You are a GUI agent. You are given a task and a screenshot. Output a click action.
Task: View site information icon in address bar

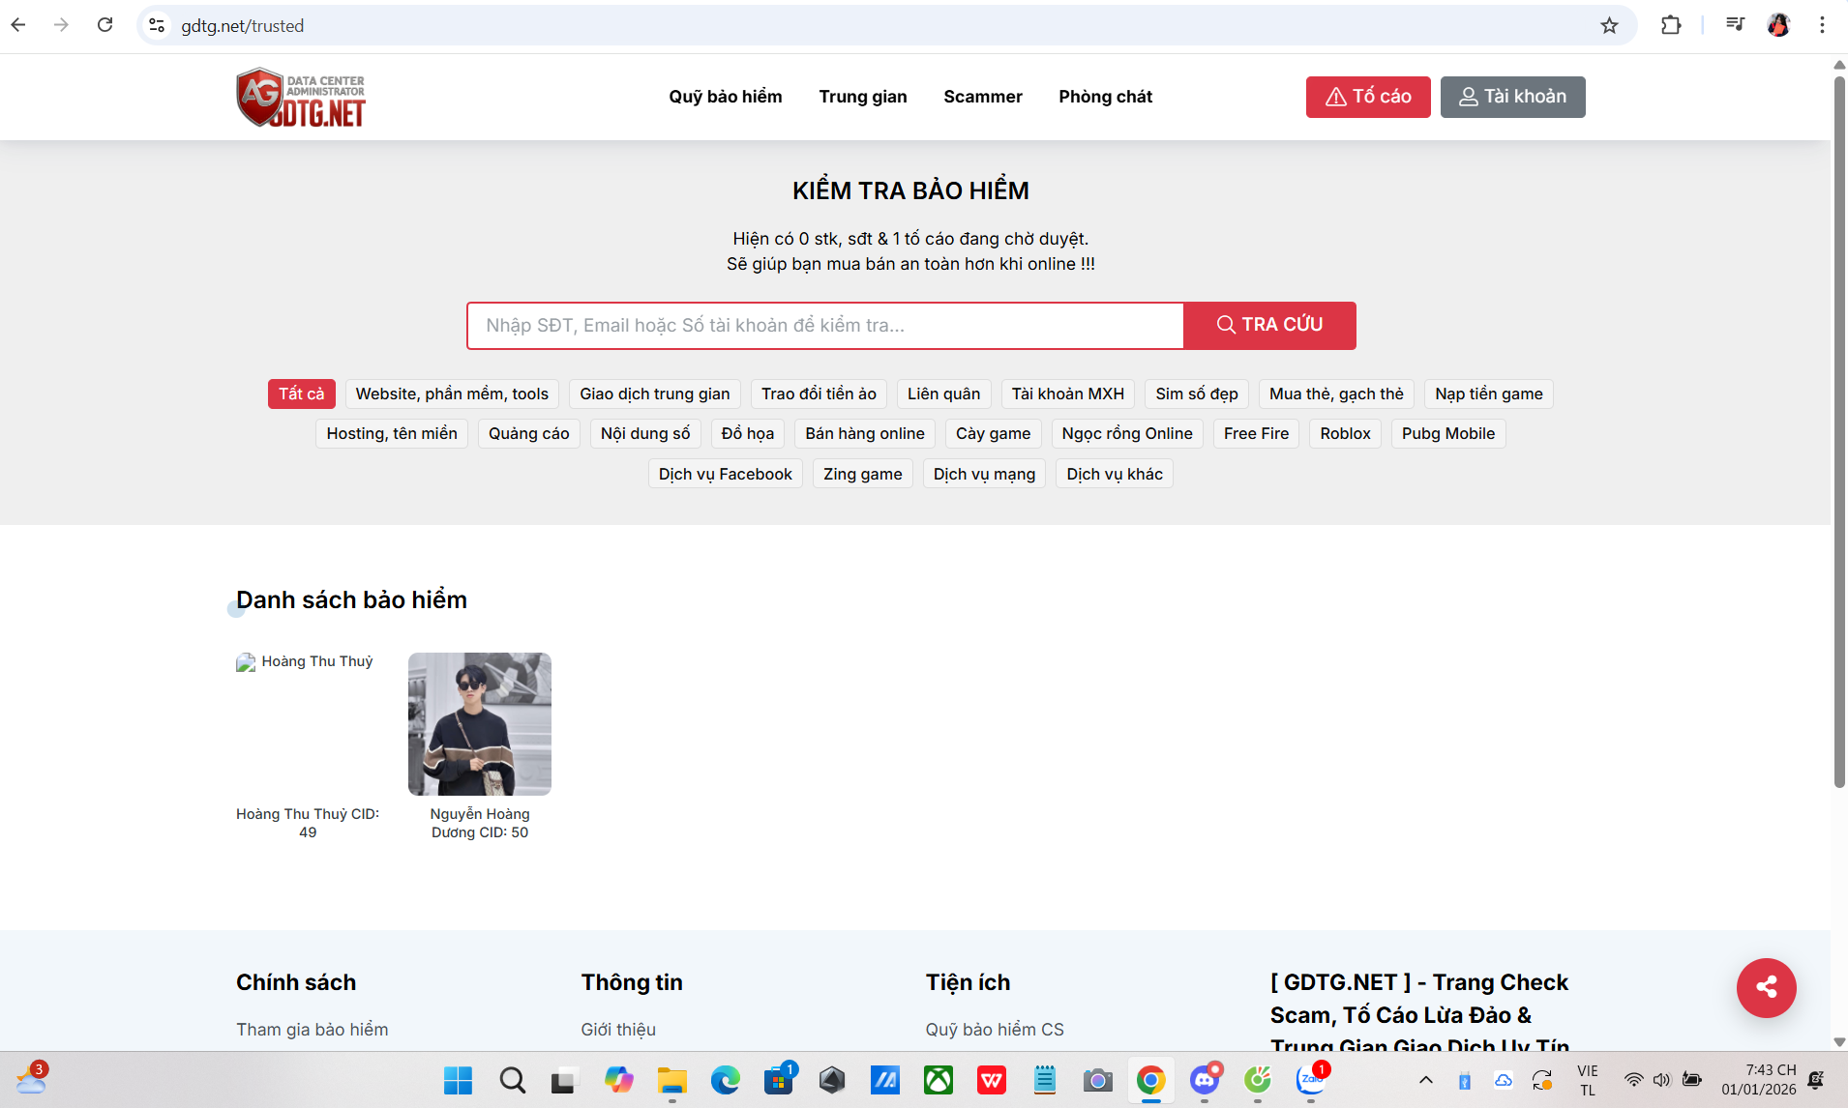pos(157,26)
